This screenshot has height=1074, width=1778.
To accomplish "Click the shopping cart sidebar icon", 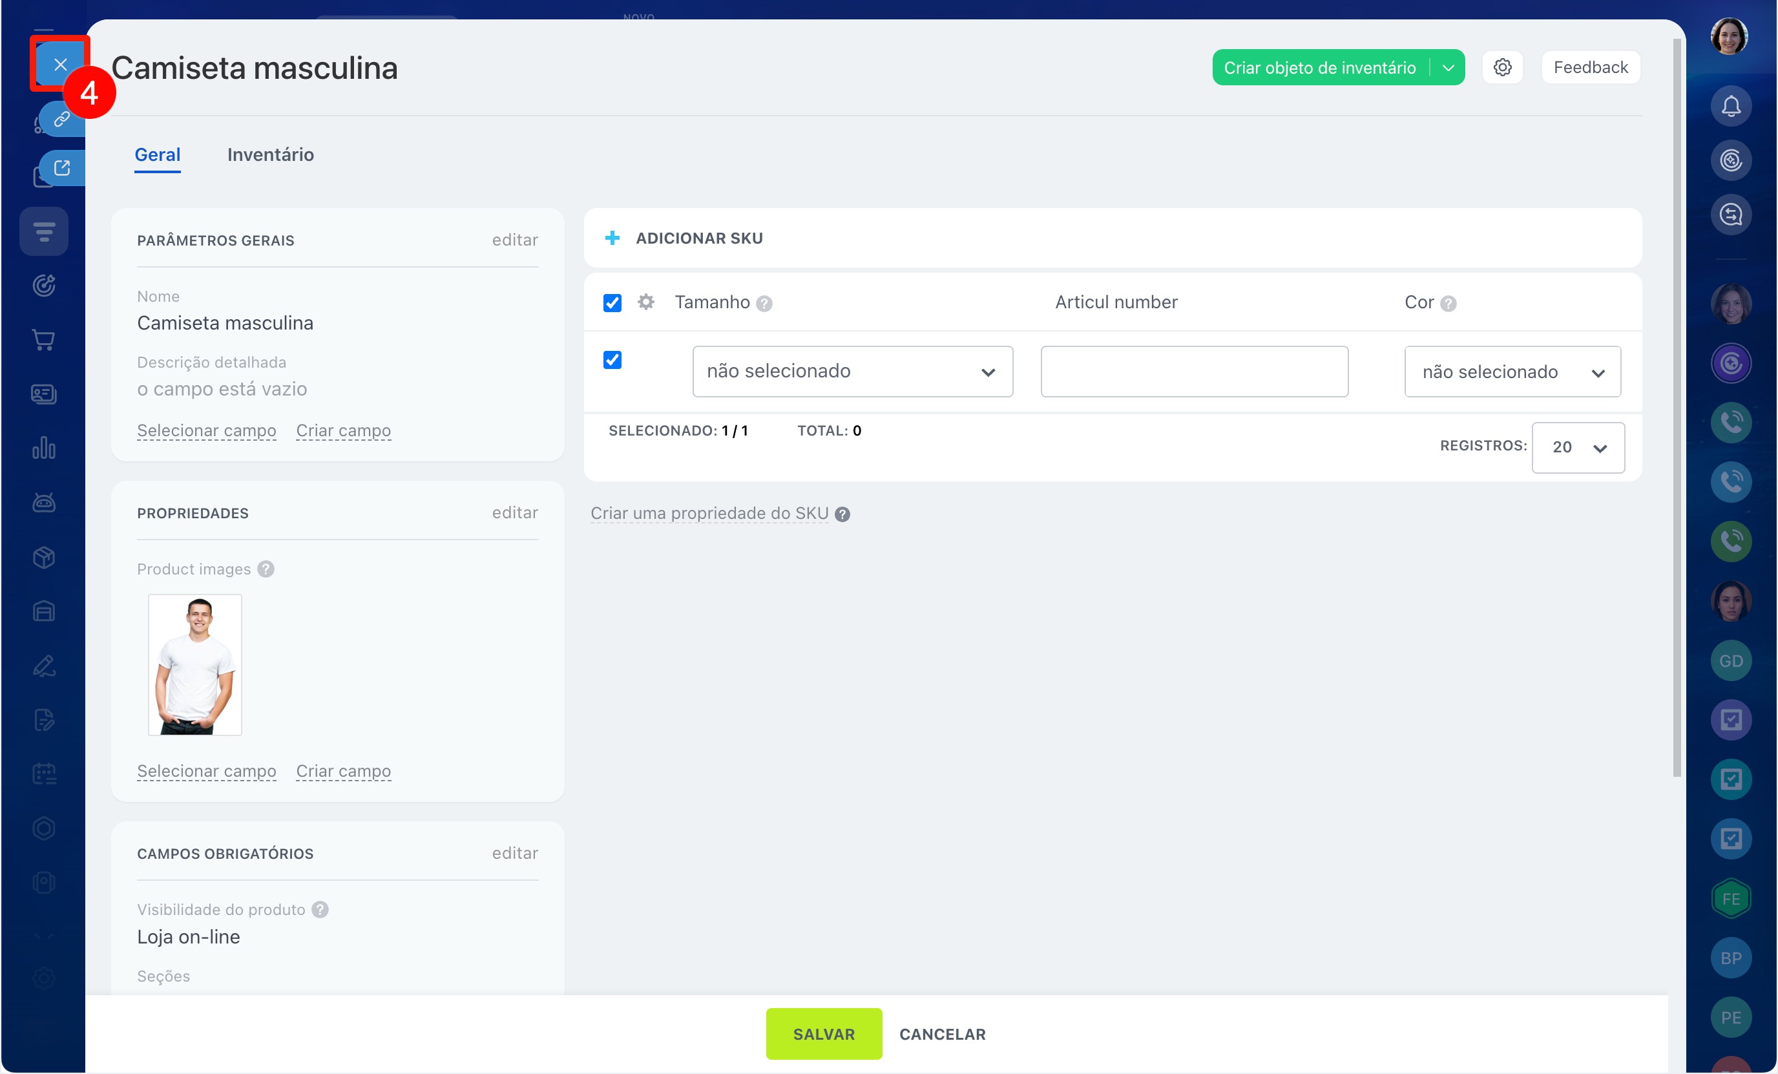I will click(x=44, y=340).
